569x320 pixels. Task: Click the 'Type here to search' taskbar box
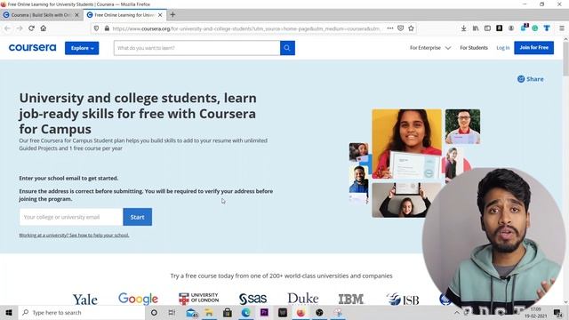pyautogui.click(x=82, y=312)
